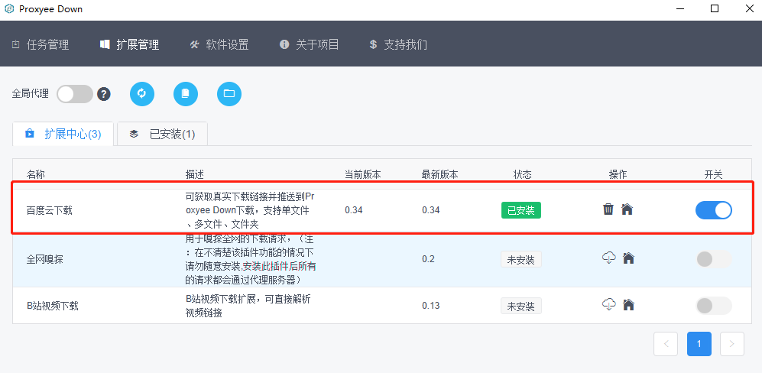Viewport: 762px width, 373px height.
Task: Click the 用于嗅探全网的下载请求 description text
Action: pos(251,259)
